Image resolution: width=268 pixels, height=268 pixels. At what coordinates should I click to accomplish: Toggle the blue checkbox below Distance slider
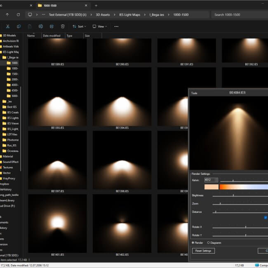tap(266, 217)
